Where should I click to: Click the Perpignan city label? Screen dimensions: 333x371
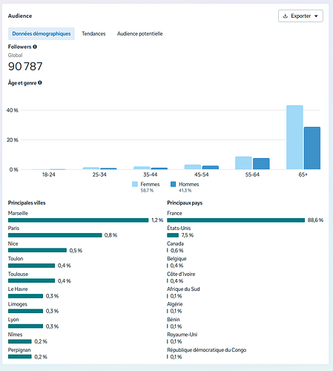[x=19, y=350]
